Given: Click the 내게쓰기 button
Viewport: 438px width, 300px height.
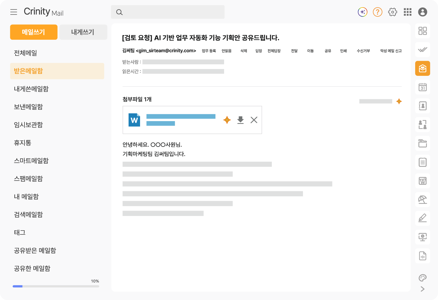Looking at the screenshot, I should coord(83,32).
